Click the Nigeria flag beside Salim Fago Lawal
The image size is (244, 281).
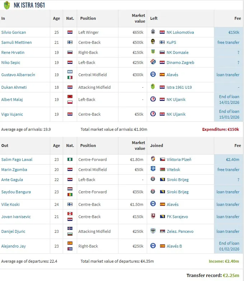click(x=70, y=160)
